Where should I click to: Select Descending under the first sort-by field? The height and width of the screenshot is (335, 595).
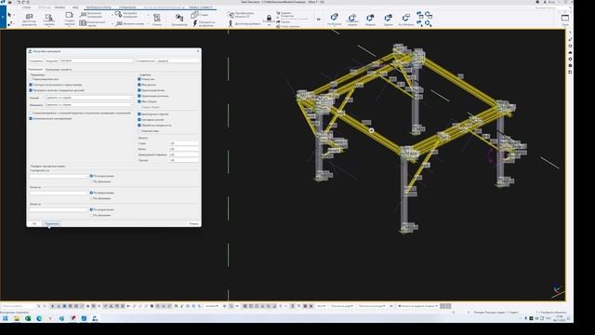(91, 181)
